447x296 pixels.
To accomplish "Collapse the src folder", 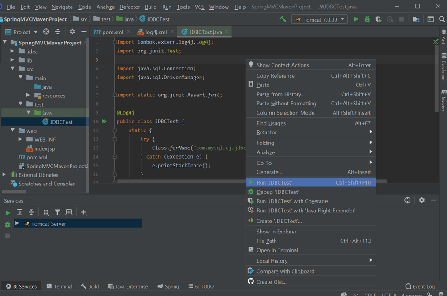I will pos(12,69).
